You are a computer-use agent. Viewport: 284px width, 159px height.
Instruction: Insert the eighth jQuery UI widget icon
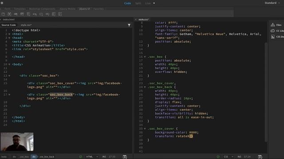(x=47, y=14)
